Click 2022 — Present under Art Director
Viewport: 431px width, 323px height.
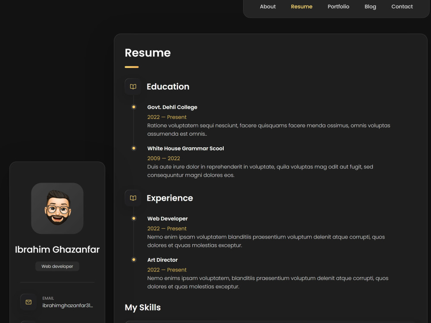[167, 270]
